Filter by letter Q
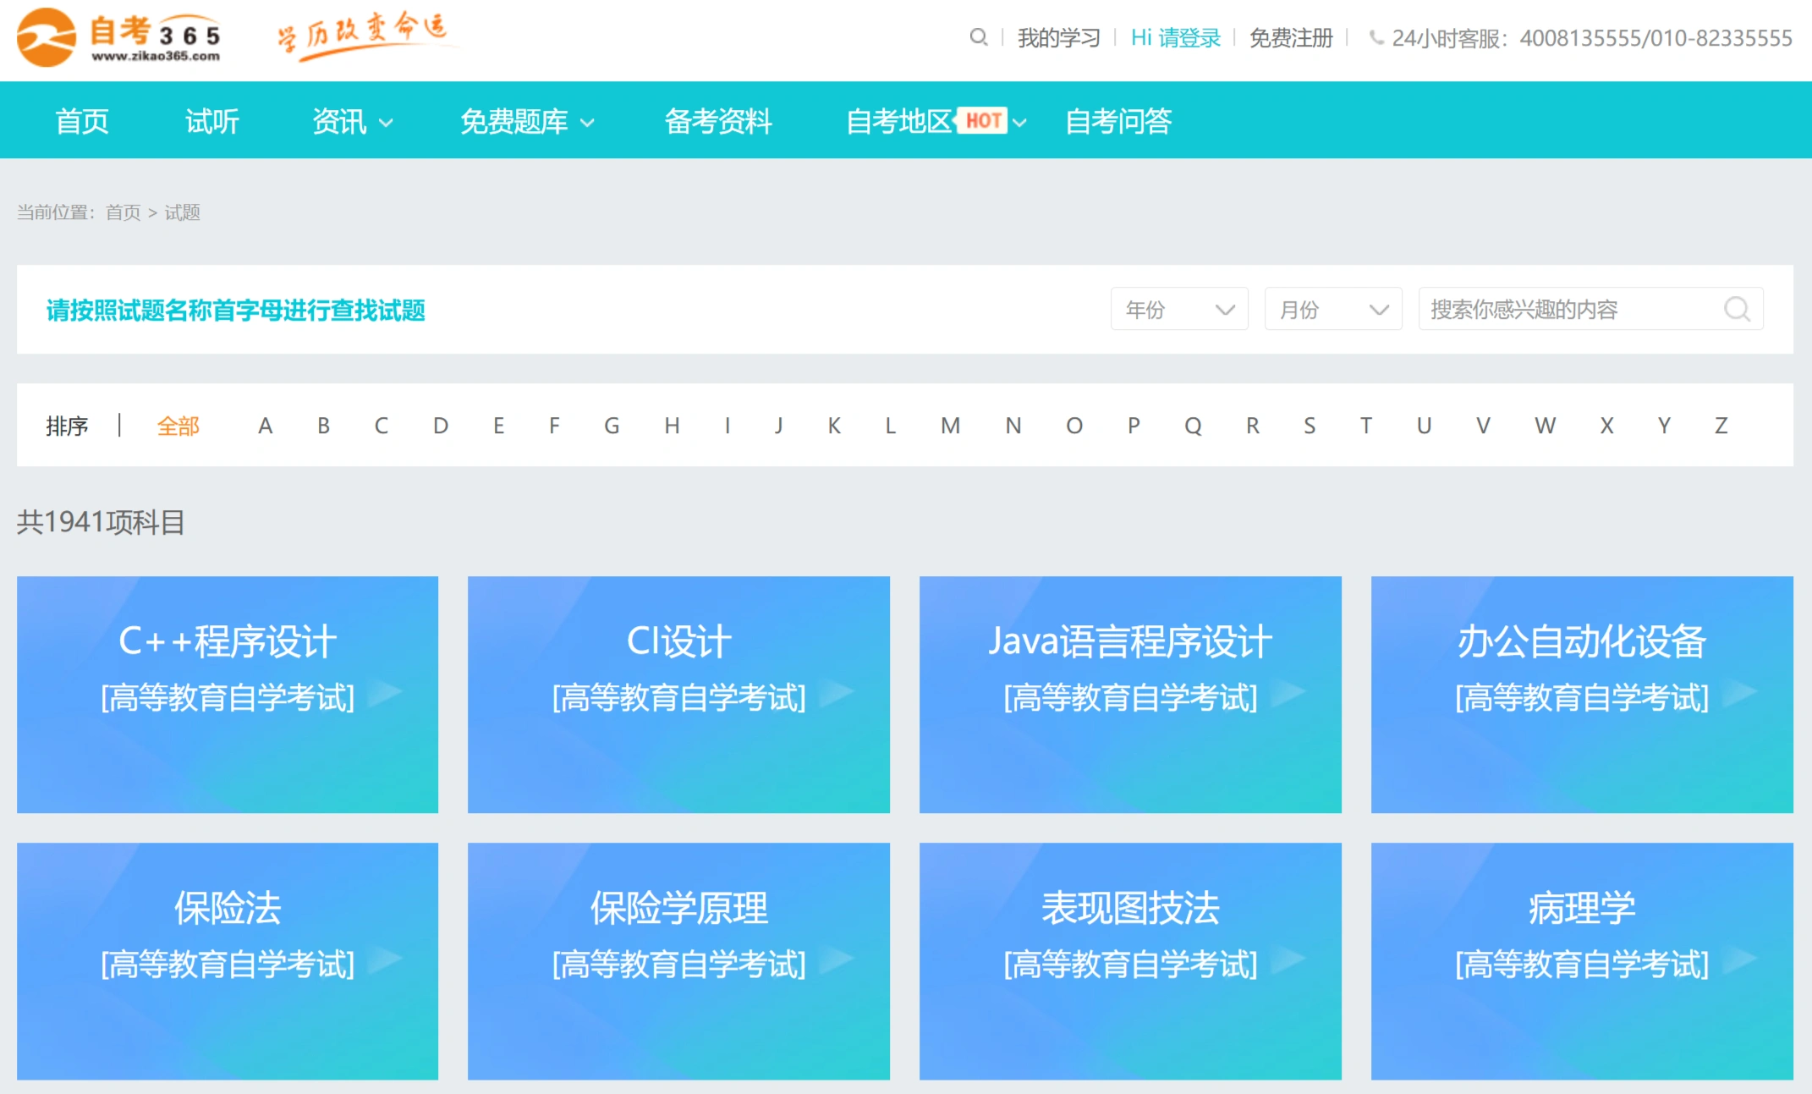The image size is (1812, 1094). click(1193, 426)
